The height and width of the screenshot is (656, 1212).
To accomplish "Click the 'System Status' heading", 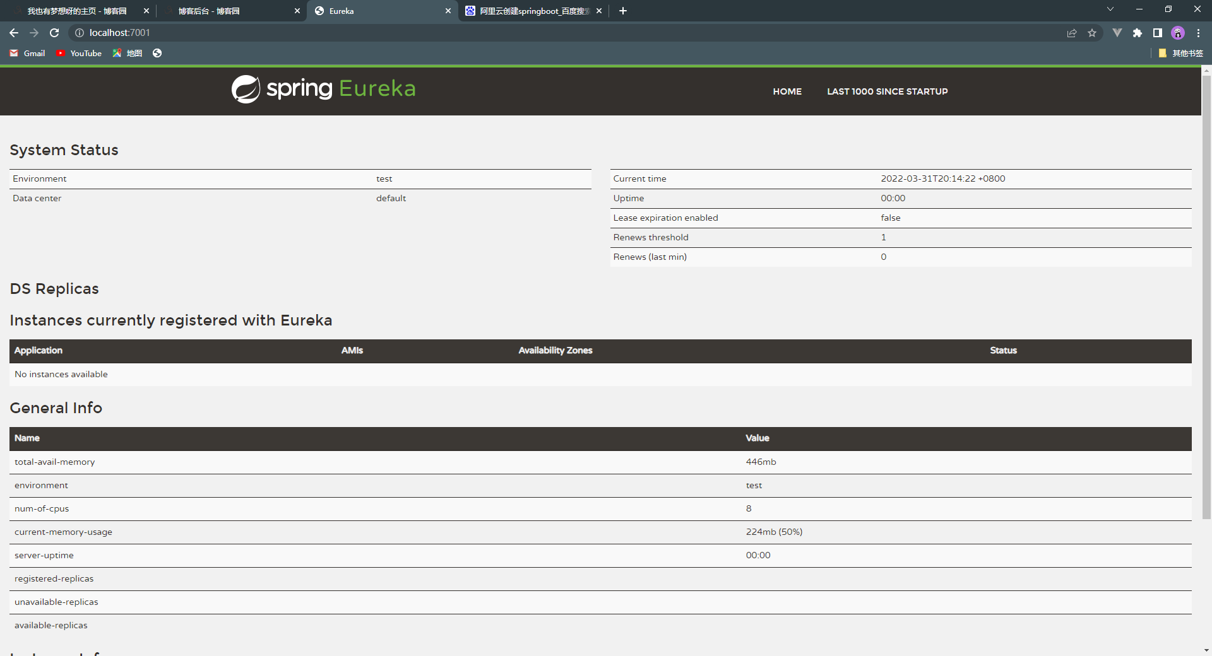I will point(64,150).
